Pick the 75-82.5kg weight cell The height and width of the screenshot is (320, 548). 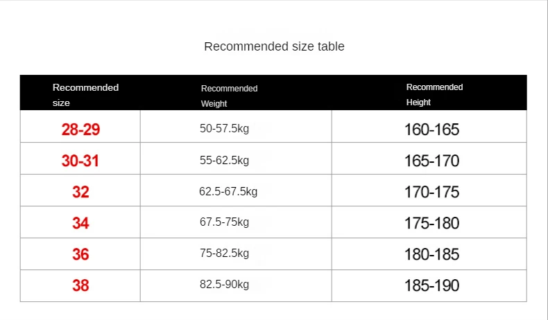pyautogui.click(x=223, y=254)
